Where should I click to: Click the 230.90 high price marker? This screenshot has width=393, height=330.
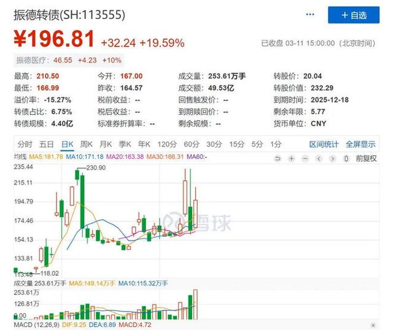point(96,167)
